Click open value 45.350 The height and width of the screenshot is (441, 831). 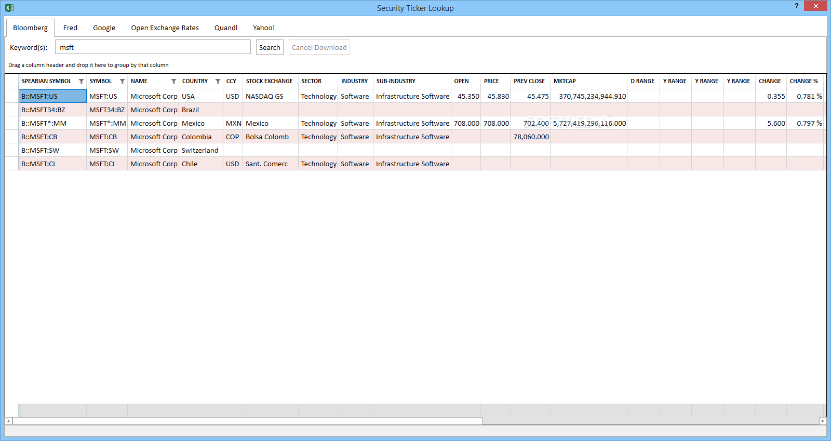[466, 96]
